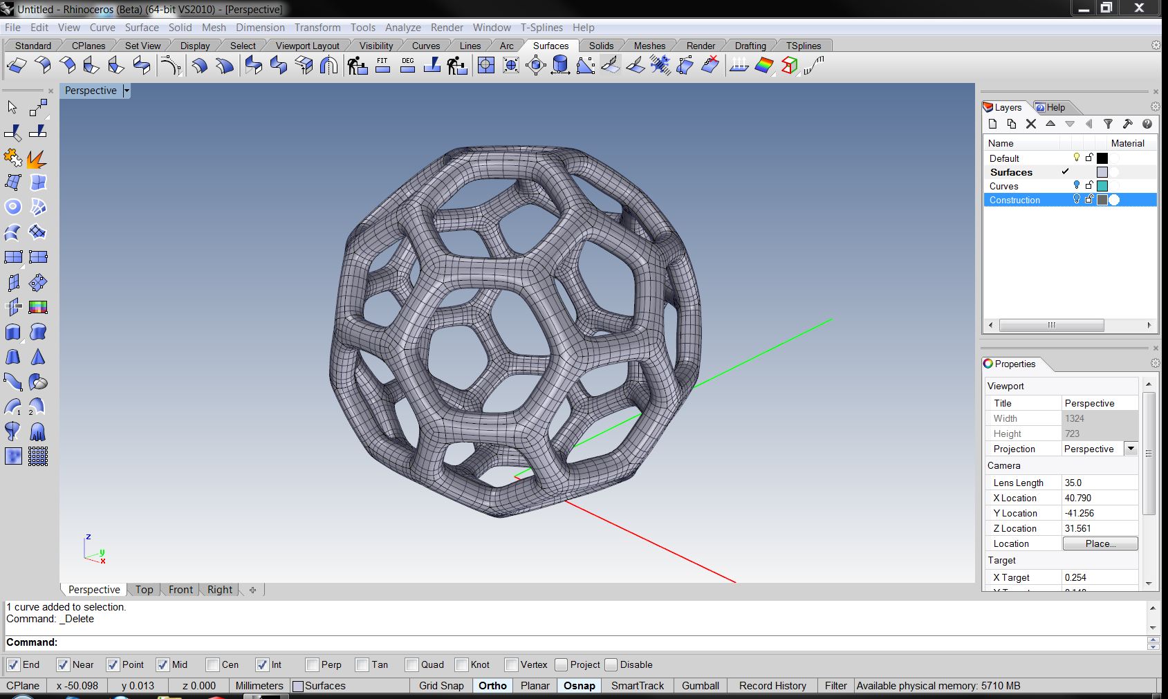Open the T-Splines menu

pyautogui.click(x=541, y=28)
